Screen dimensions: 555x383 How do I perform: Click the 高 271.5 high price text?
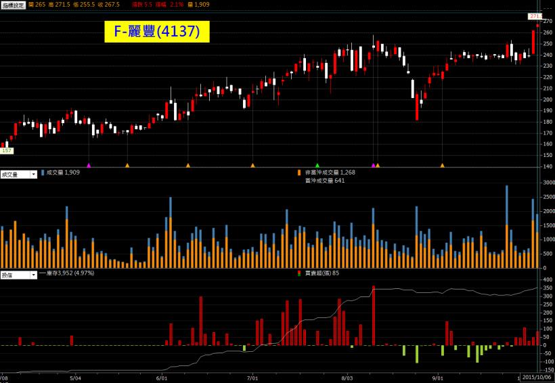pyautogui.click(x=60, y=5)
